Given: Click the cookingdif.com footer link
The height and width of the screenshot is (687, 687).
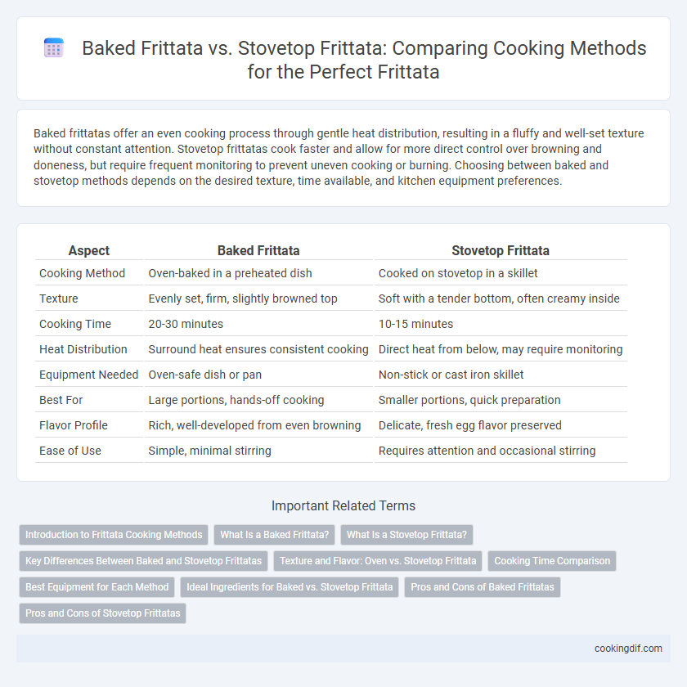Looking at the screenshot, I should click(628, 649).
